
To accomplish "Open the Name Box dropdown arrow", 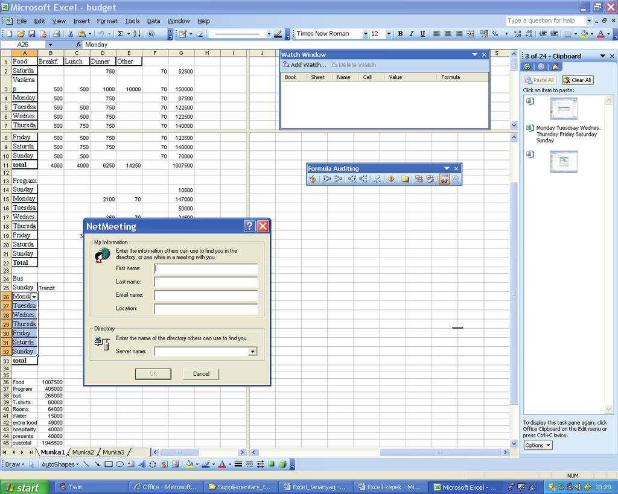I will pos(51,45).
